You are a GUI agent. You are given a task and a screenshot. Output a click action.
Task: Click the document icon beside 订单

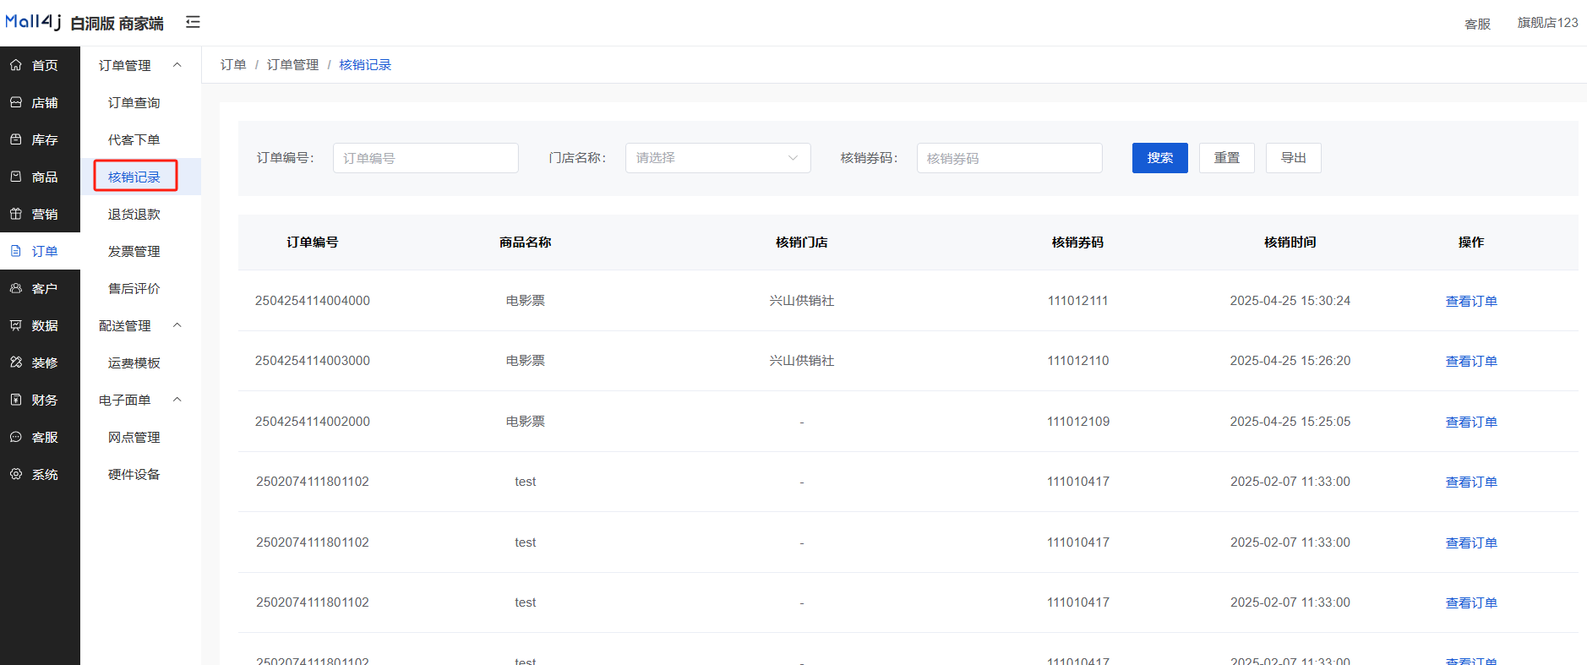(16, 251)
